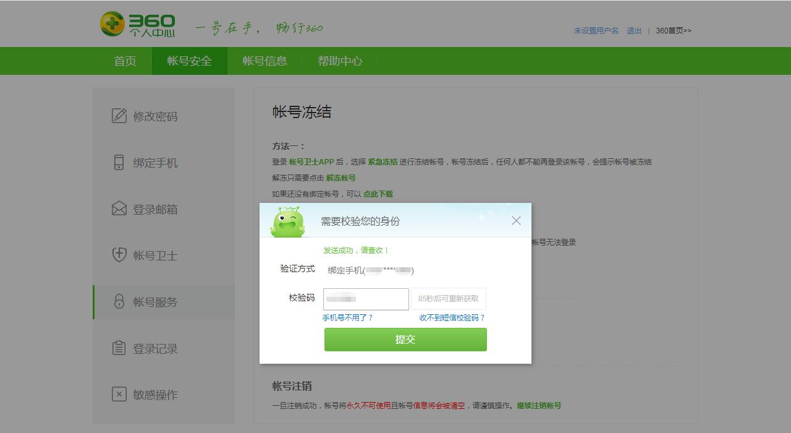
Task: Click the 退出 logout link
Action: point(633,29)
